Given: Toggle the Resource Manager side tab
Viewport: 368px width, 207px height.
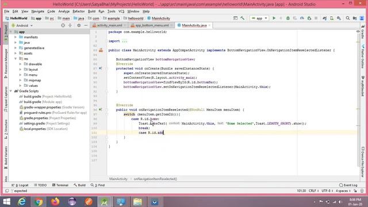Looking at the screenshot, I should click(x=6, y=64).
